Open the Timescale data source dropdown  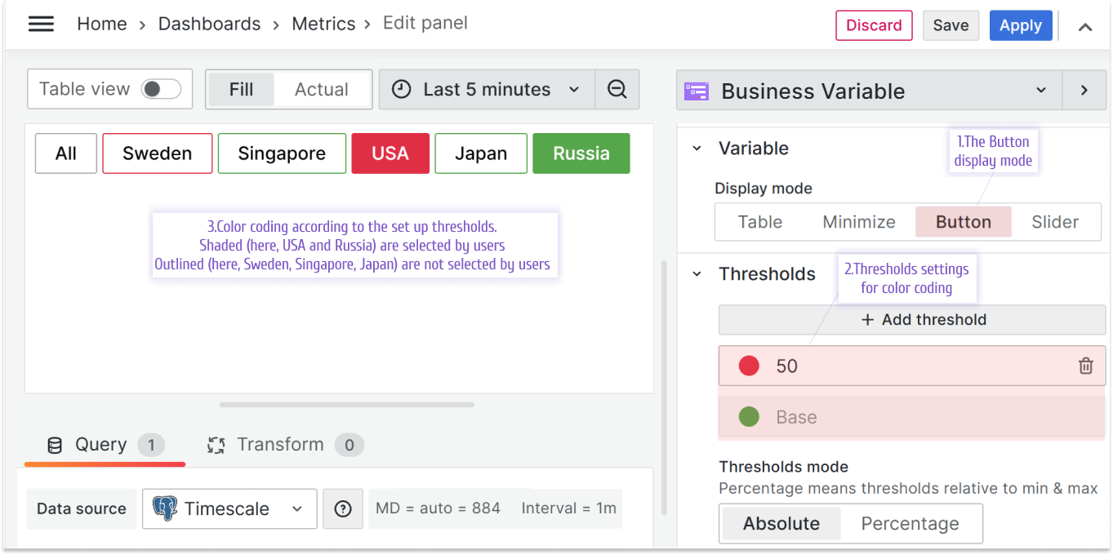[x=296, y=508]
